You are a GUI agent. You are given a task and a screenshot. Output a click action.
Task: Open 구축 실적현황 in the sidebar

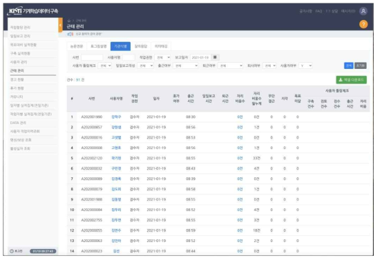[20, 54]
